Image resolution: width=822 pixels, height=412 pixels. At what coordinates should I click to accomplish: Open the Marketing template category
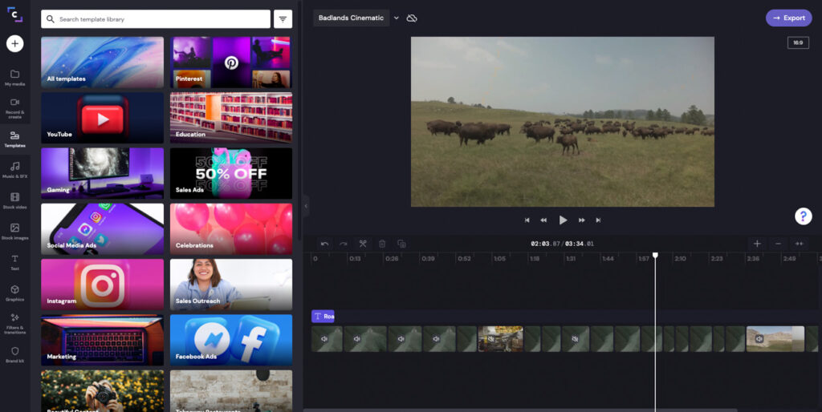point(102,340)
